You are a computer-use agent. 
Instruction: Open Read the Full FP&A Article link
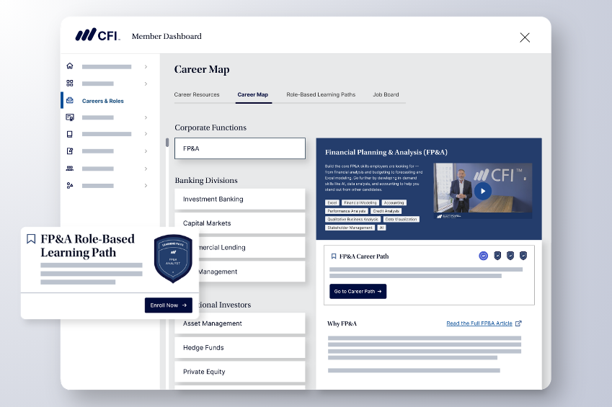pos(479,323)
